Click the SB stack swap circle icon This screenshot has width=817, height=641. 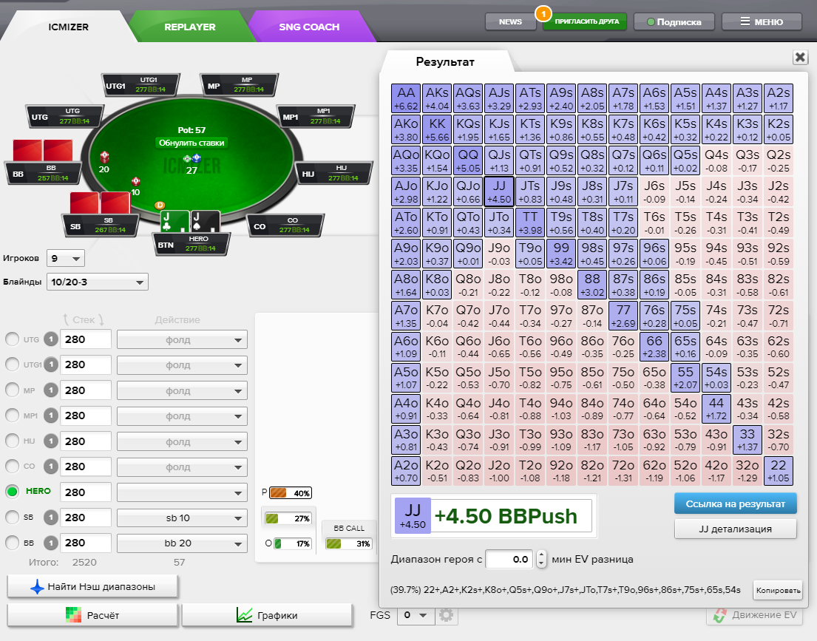[50, 518]
